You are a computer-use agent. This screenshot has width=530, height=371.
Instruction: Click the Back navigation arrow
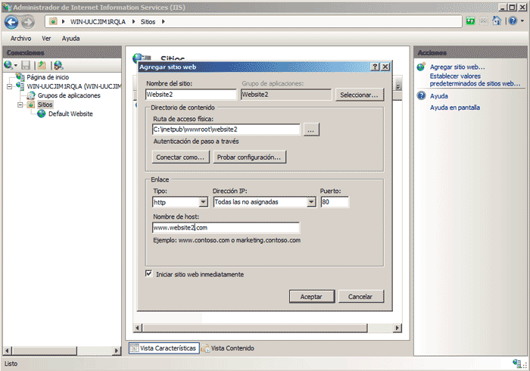tap(12, 22)
